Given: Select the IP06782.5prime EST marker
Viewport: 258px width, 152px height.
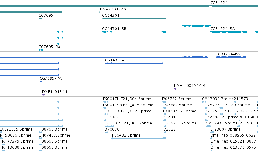Looking at the screenshot, I should click(x=164, y=102).
